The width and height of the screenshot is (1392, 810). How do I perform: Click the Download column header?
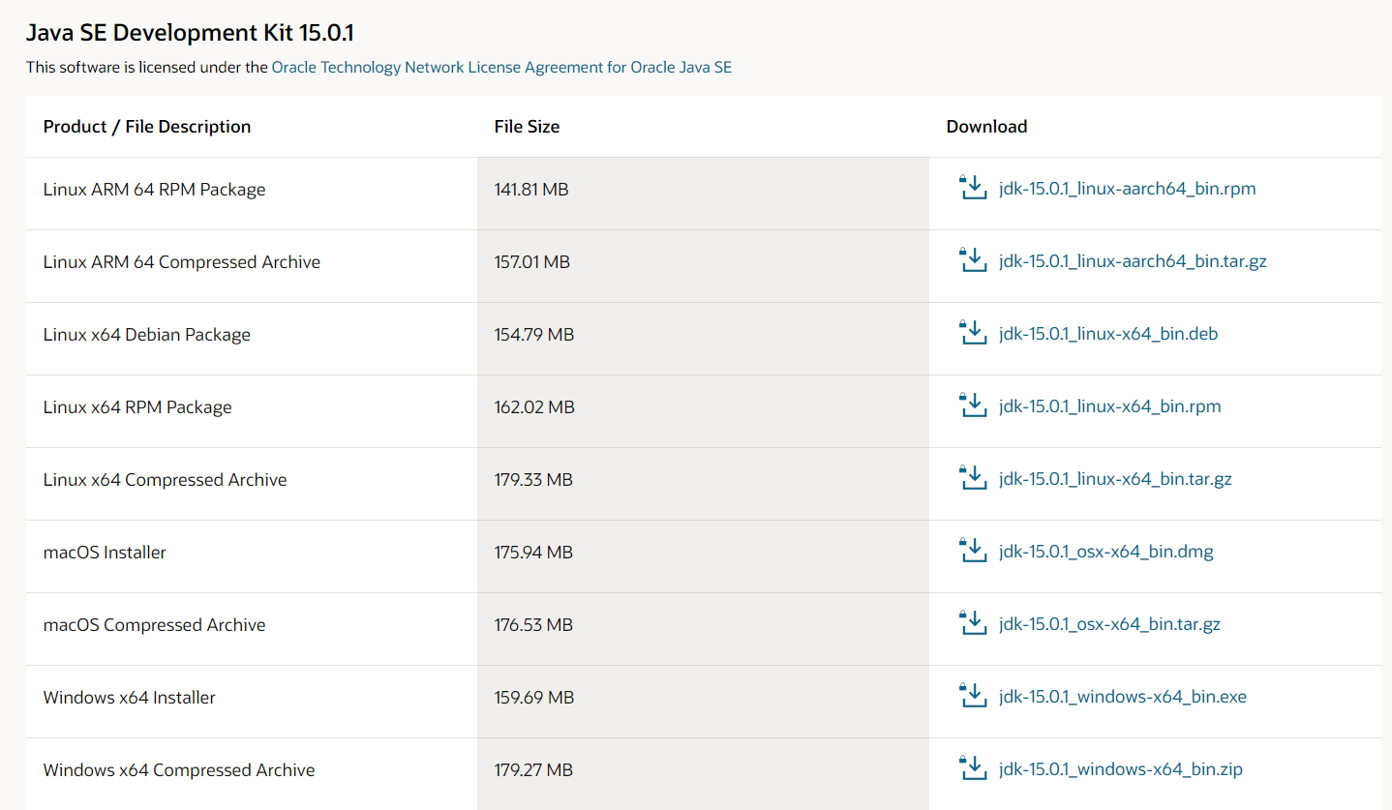pos(986,127)
